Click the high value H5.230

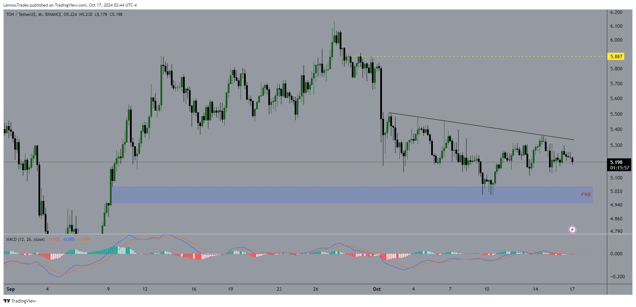point(86,15)
